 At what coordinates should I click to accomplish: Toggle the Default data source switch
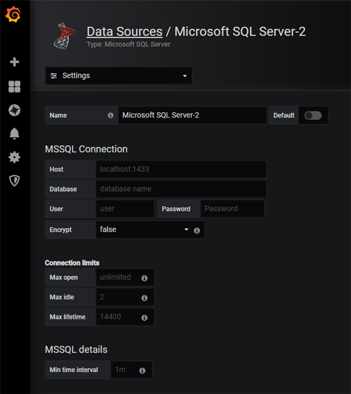pyautogui.click(x=312, y=115)
